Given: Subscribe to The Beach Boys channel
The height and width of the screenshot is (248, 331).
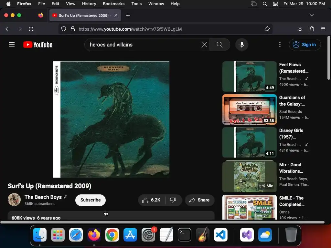Looking at the screenshot, I should pos(91,200).
